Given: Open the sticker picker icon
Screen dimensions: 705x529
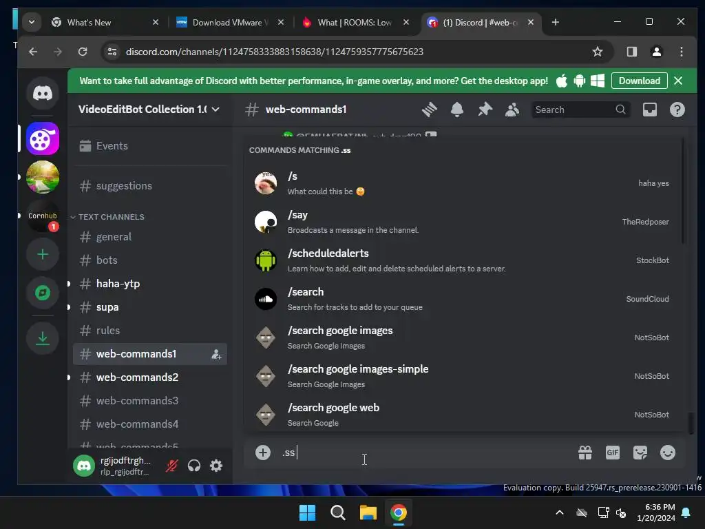Looking at the screenshot, I should (x=640, y=453).
